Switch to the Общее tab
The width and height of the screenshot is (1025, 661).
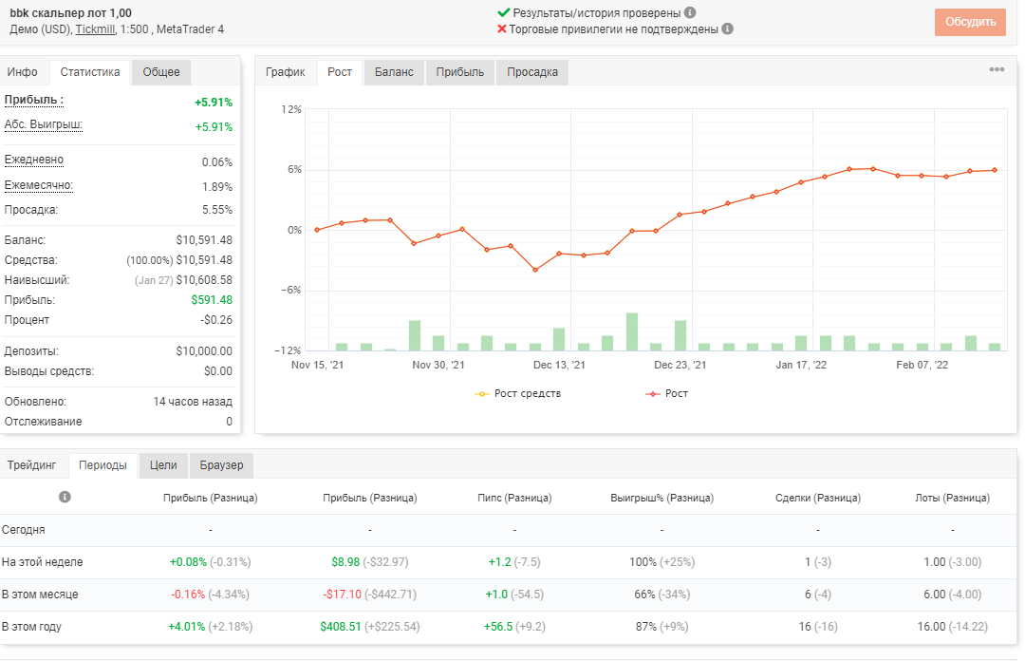click(161, 72)
